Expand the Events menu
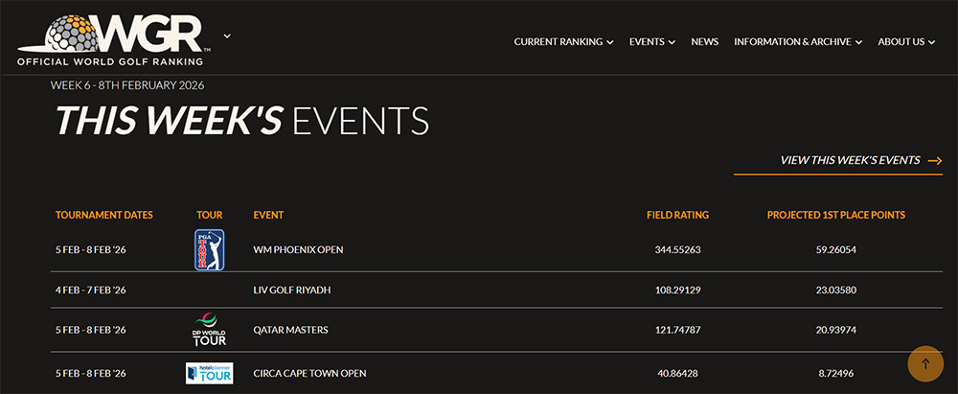Viewport: 958px width, 394px height. pyautogui.click(x=651, y=41)
